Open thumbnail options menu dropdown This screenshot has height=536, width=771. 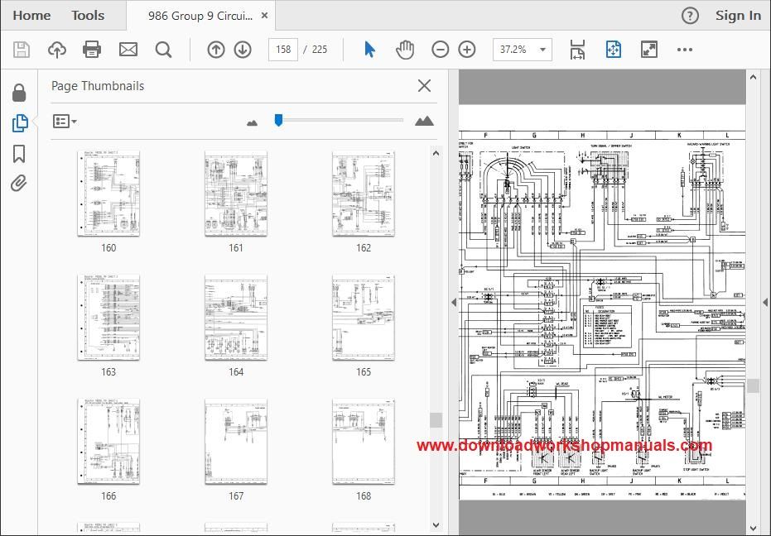click(65, 121)
